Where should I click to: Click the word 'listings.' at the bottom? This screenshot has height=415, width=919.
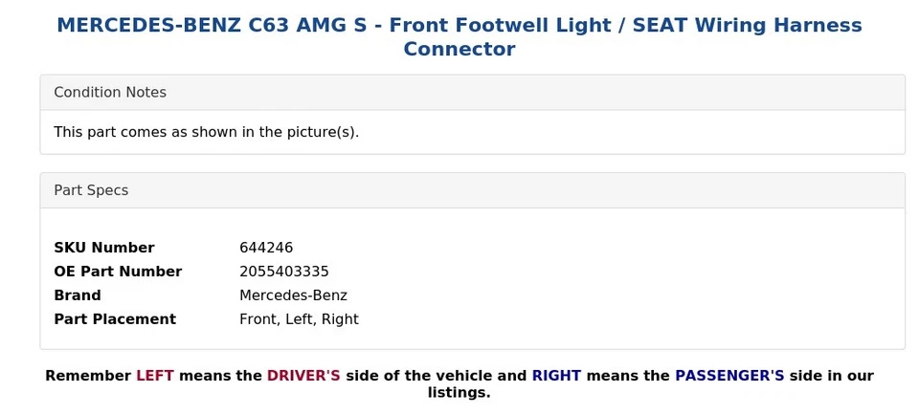click(459, 393)
